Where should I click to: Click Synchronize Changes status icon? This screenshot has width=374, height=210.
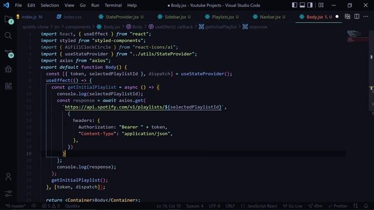coord(34,206)
